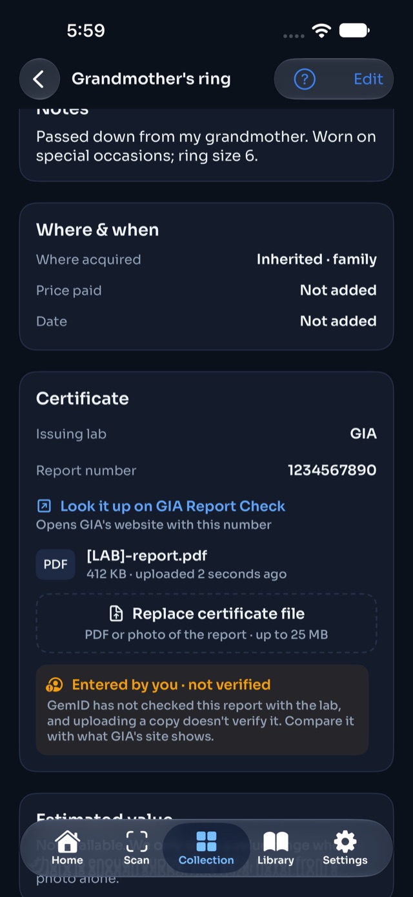This screenshot has width=413, height=897.
Task: Go back with the chevron button
Action: [x=39, y=79]
